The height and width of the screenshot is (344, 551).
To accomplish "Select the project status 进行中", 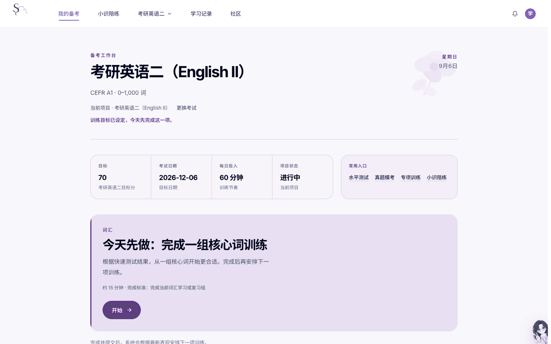I will pyautogui.click(x=290, y=177).
